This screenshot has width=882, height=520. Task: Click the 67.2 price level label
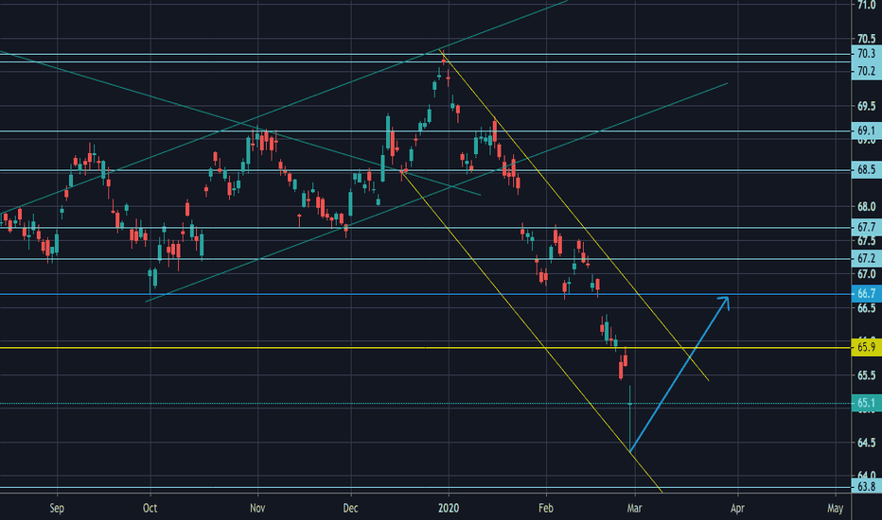pyautogui.click(x=866, y=259)
